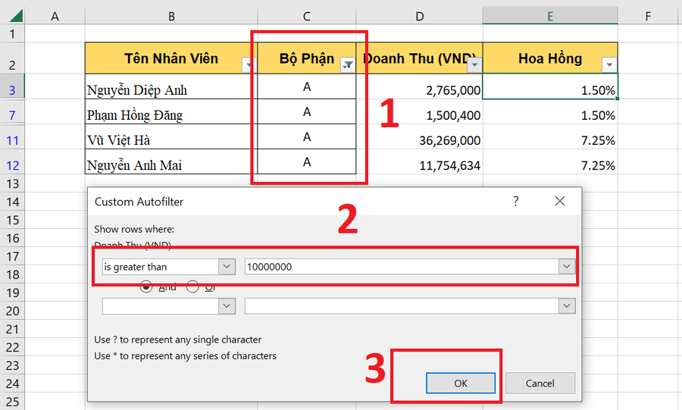Select column A header
This screenshot has width=682, height=410.
(55, 17)
